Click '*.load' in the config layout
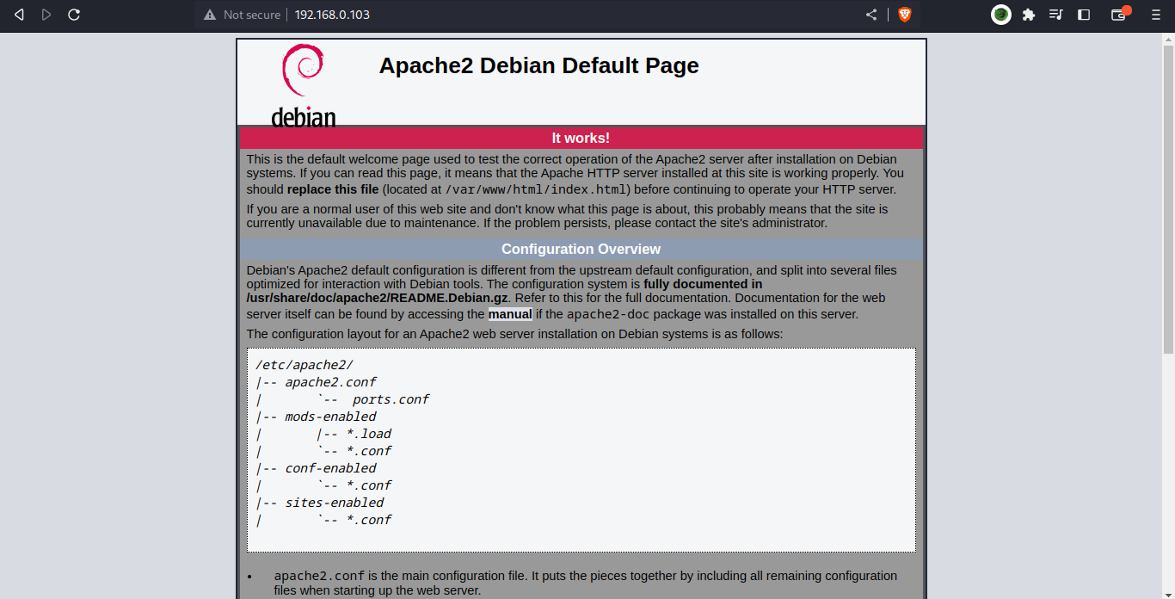 point(369,434)
